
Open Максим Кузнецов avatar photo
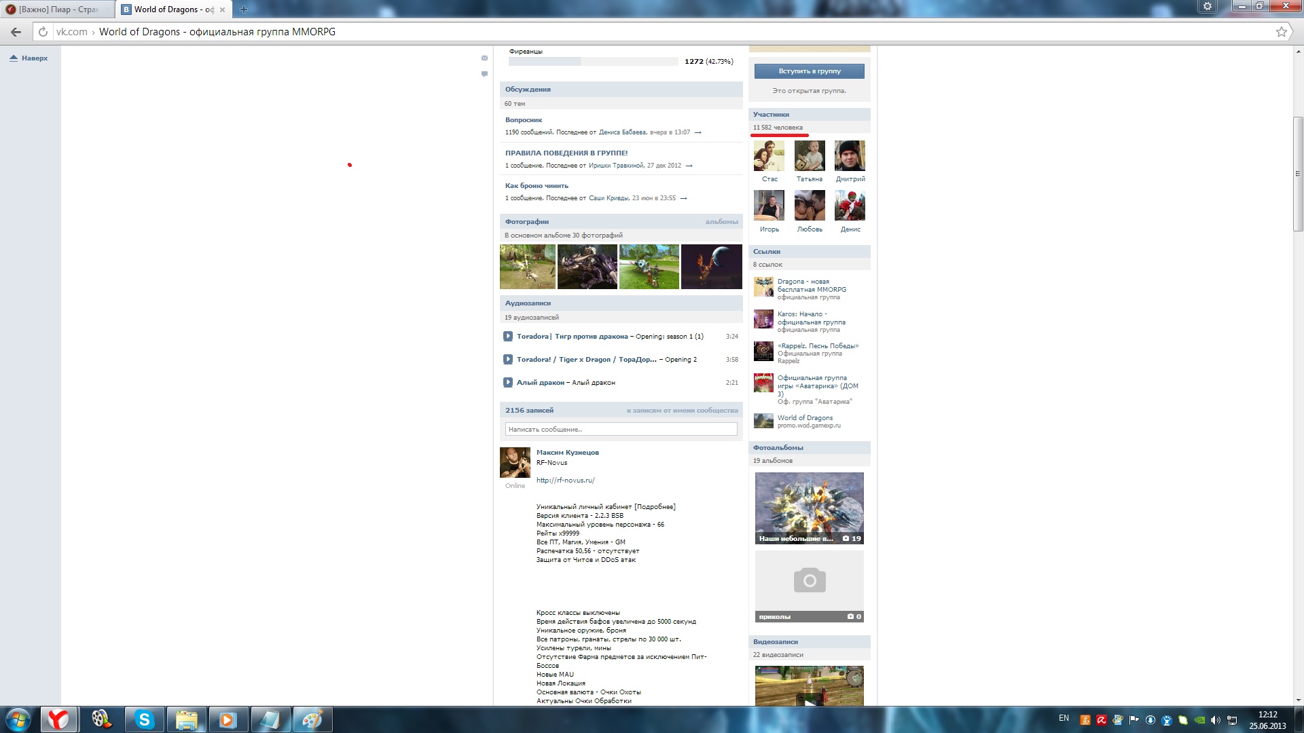[515, 462]
